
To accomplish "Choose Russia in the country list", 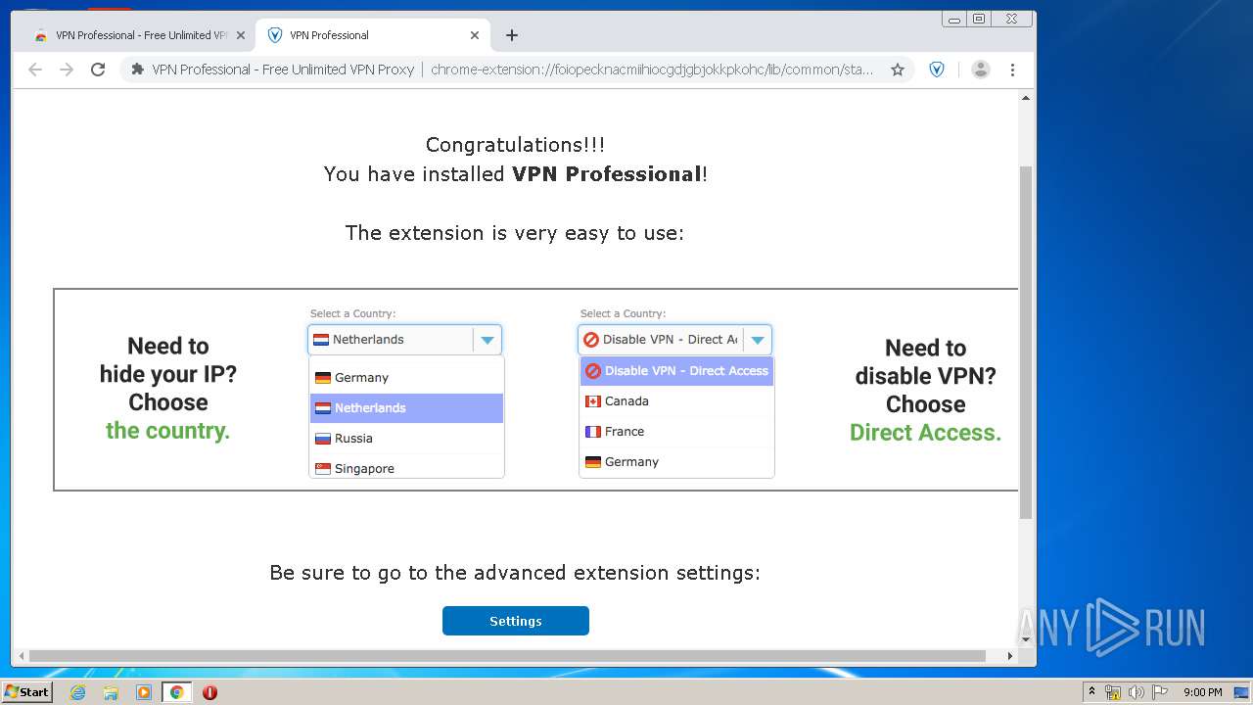I will coord(406,439).
